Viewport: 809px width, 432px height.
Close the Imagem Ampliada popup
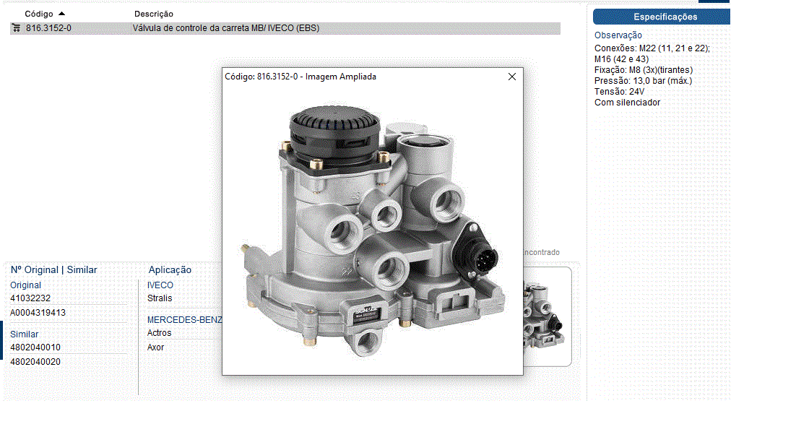click(512, 77)
